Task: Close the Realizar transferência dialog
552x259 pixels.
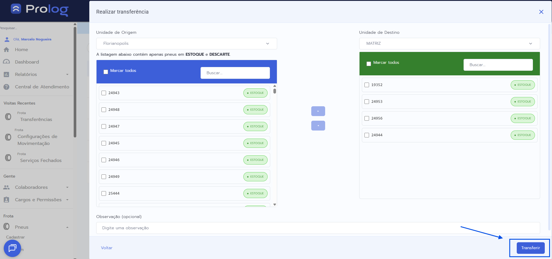Action: [x=541, y=12]
